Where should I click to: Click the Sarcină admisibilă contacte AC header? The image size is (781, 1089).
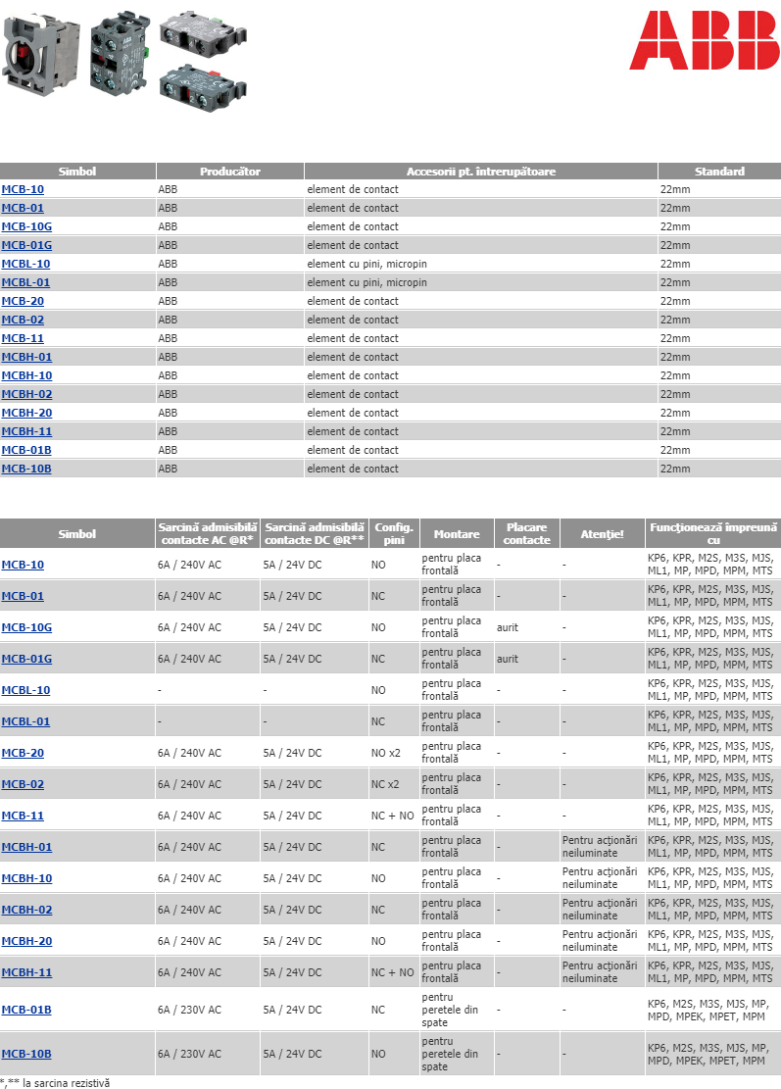[208, 533]
